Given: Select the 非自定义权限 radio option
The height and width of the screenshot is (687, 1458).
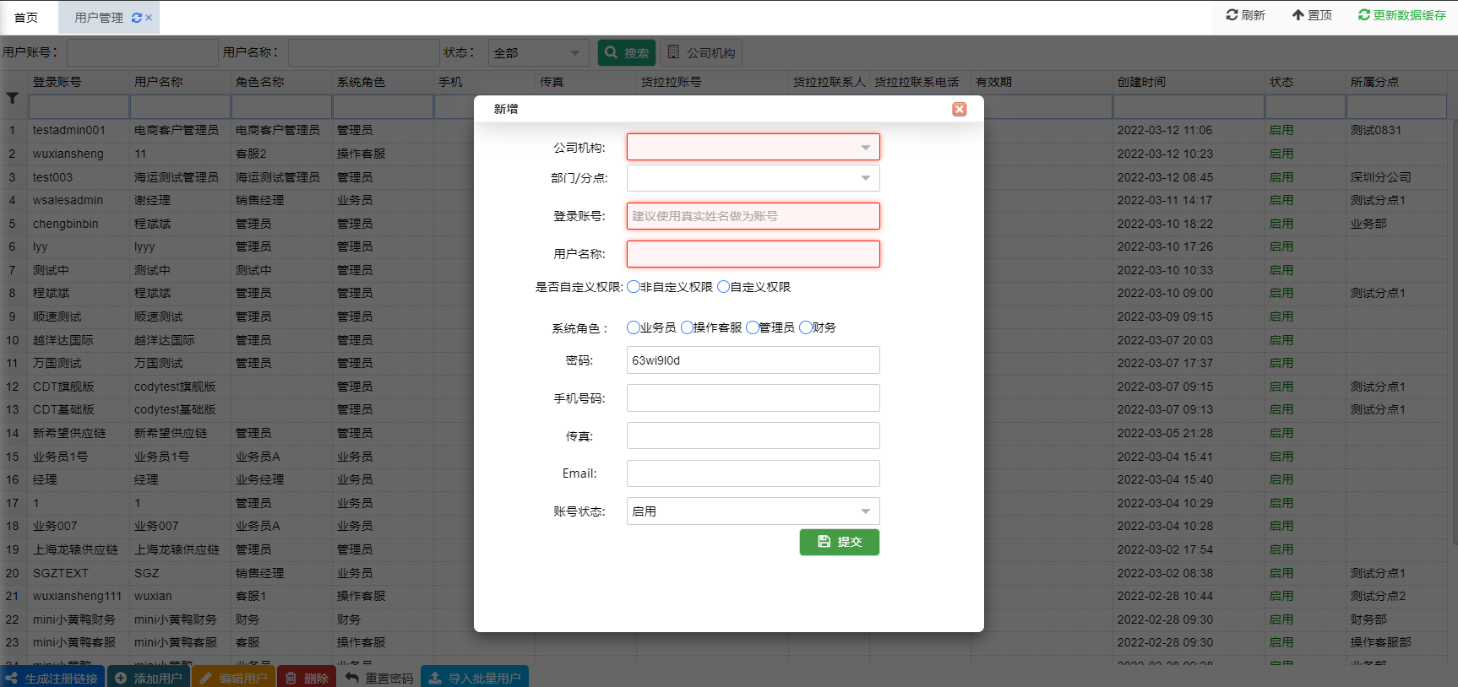Looking at the screenshot, I should point(633,287).
